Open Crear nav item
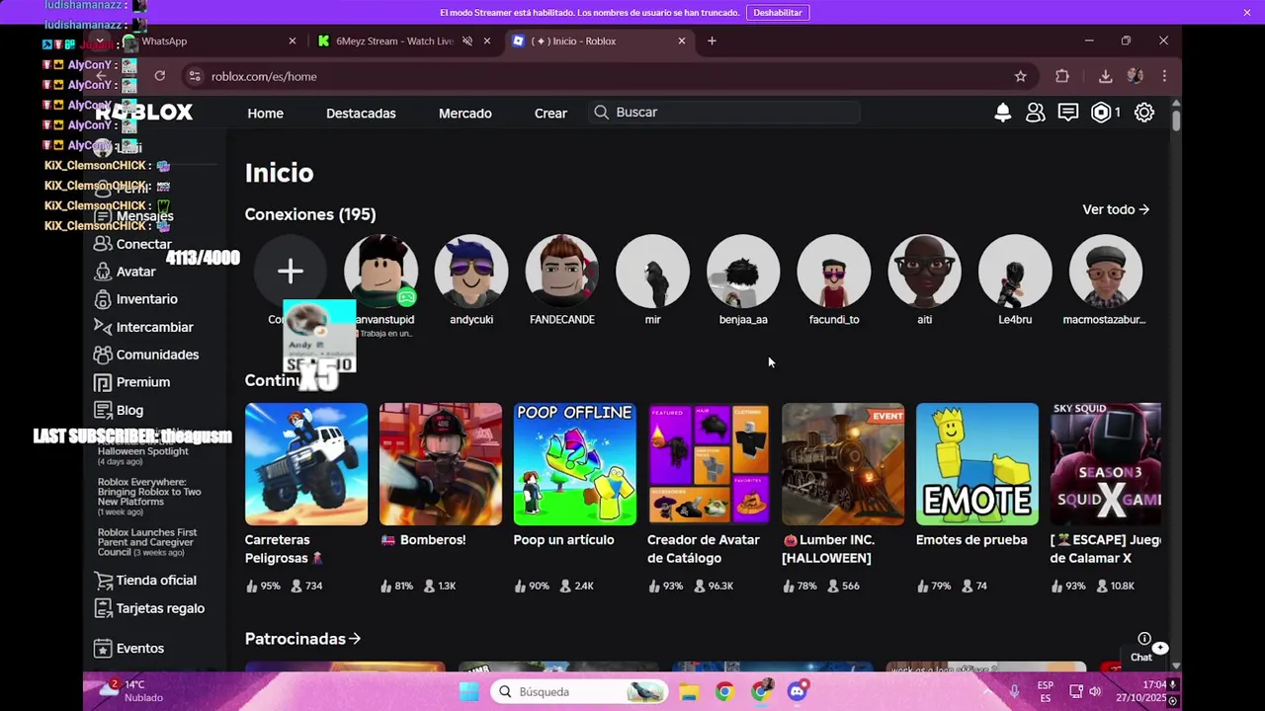This screenshot has width=1265, height=711. [550, 114]
